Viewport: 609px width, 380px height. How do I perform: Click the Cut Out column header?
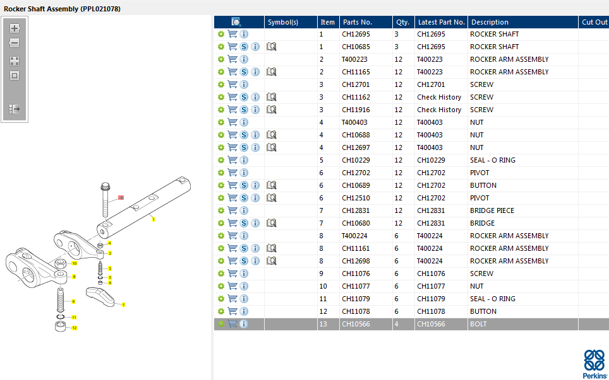point(594,22)
